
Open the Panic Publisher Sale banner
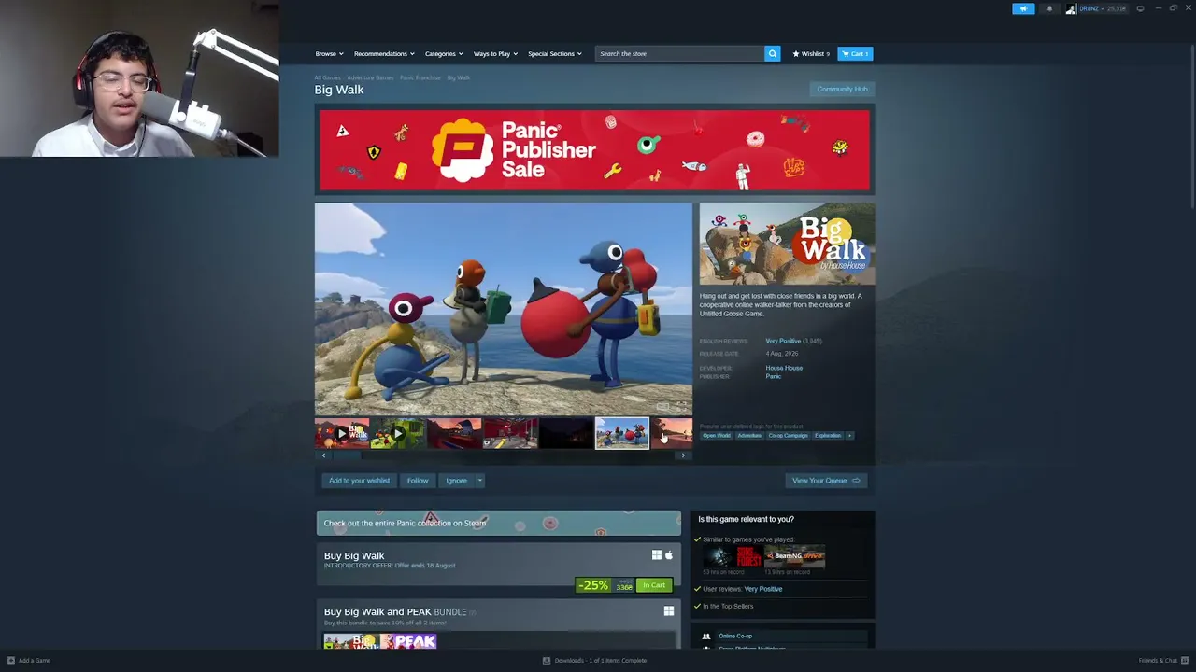(594, 151)
